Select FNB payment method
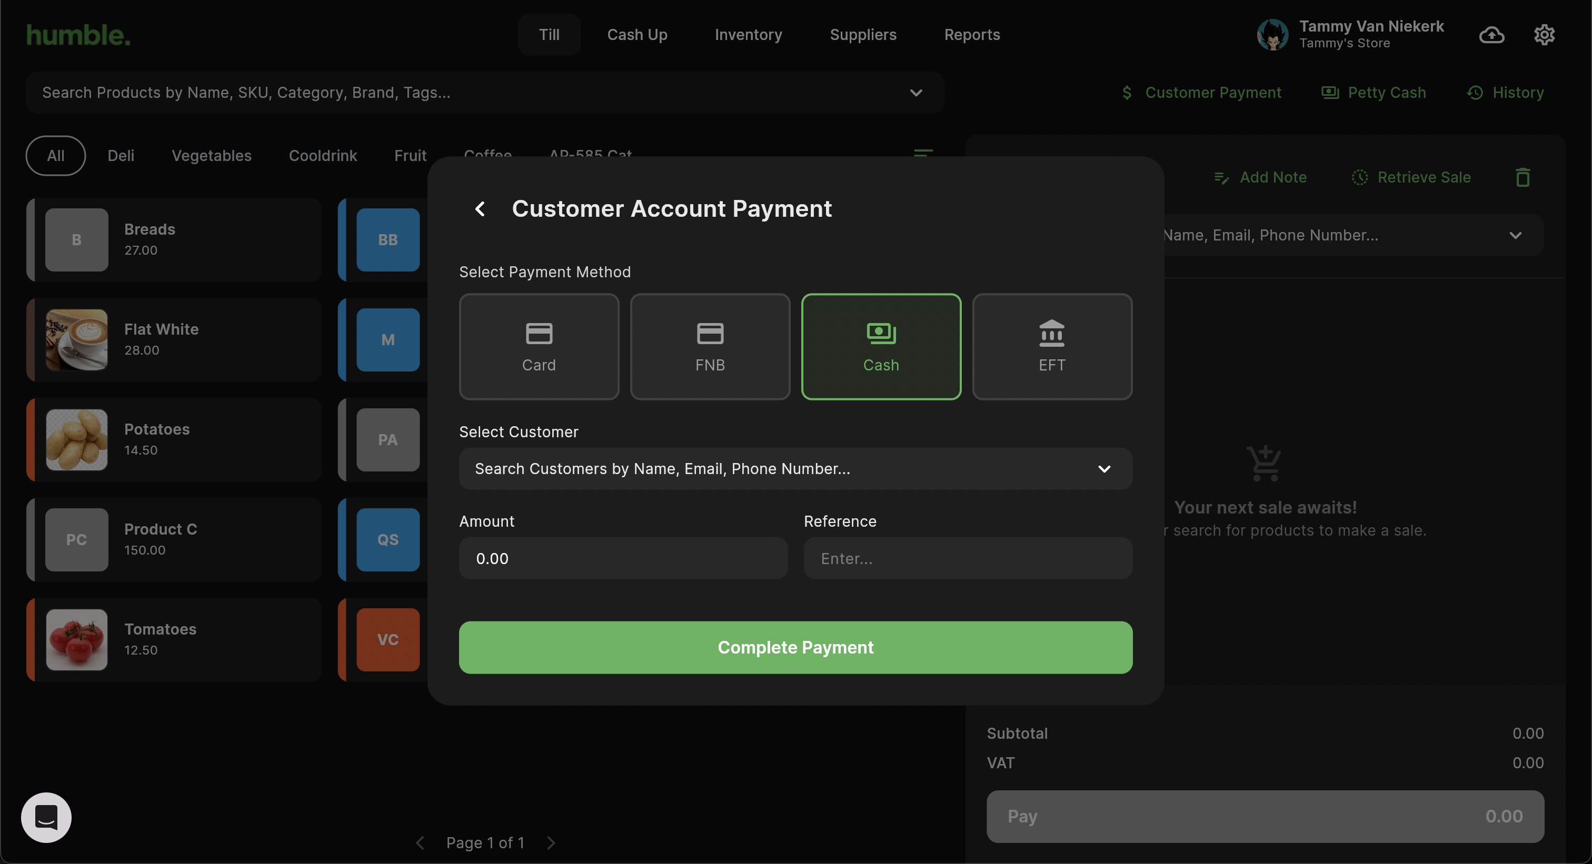Image resolution: width=1592 pixels, height=864 pixels. pos(710,346)
